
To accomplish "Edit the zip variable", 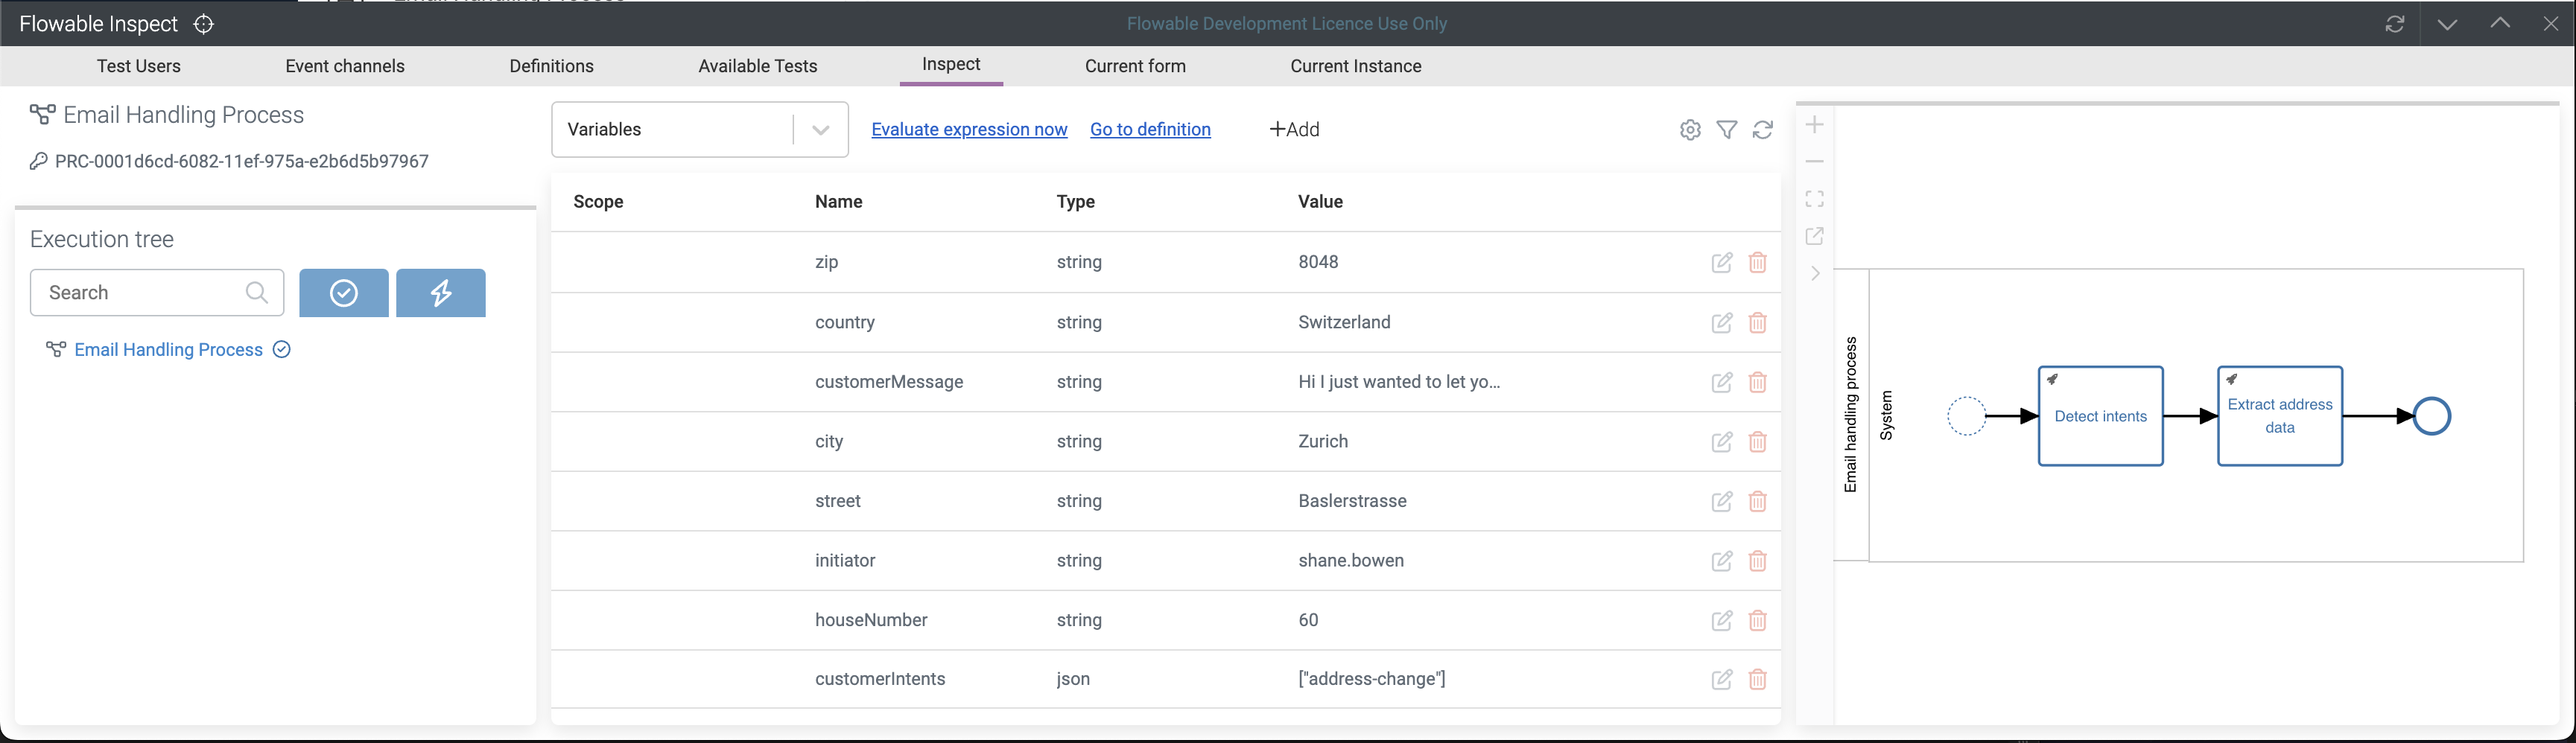I will pos(1721,263).
